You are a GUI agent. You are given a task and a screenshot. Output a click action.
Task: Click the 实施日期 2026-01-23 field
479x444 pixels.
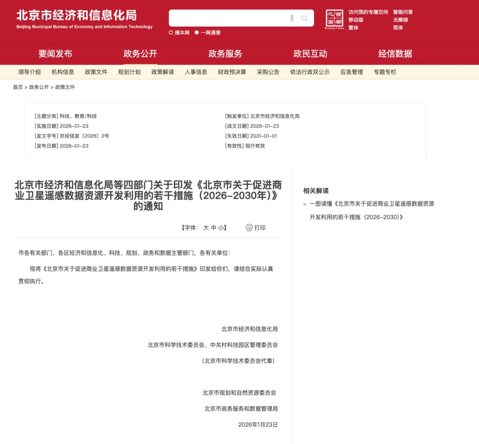point(61,126)
